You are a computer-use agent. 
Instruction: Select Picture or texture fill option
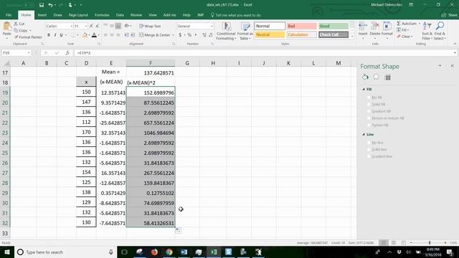[x=369, y=118]
